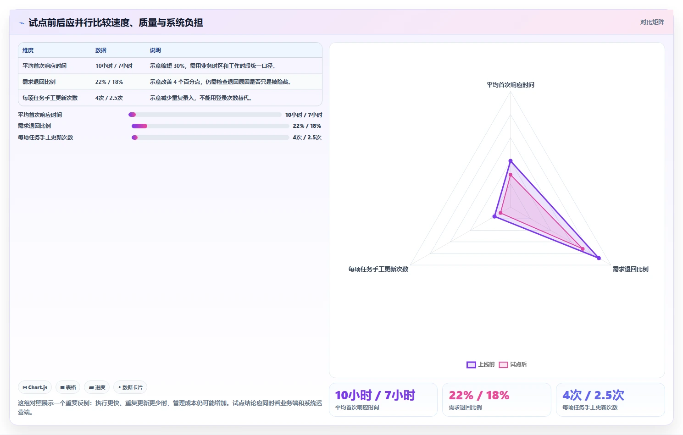This screenshot has height=435, width=683.
Task: Toggle the 上线前 legend item
Action: pyautogui.click(x=480, y=364)
